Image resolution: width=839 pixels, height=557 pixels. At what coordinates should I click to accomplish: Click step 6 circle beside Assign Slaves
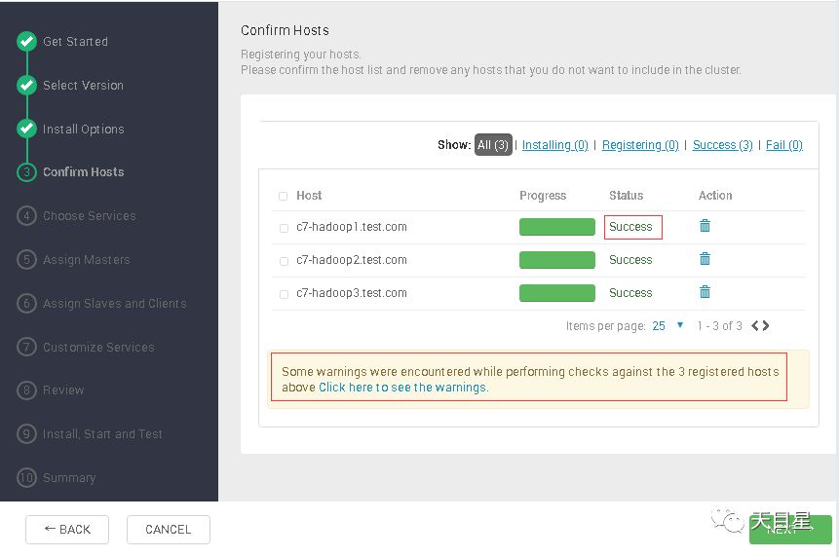tap(26, 303)
